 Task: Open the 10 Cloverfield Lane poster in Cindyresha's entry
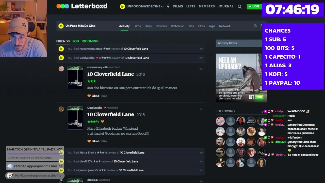(x=75, y=118)
